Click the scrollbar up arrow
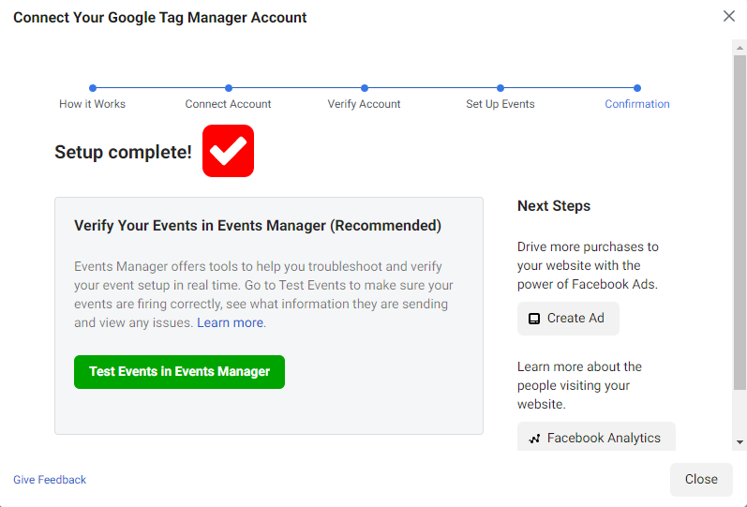The image size is (747, 507). point(740,48)
